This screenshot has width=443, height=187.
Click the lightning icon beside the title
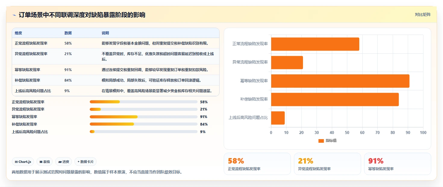pyautogui.click(x=14, y=15)
